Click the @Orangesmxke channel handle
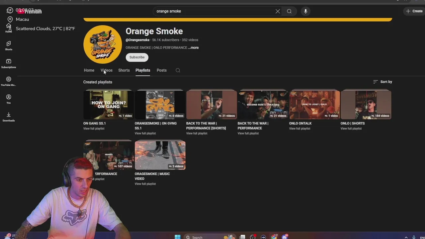The image size is (425, 239). 137,40
